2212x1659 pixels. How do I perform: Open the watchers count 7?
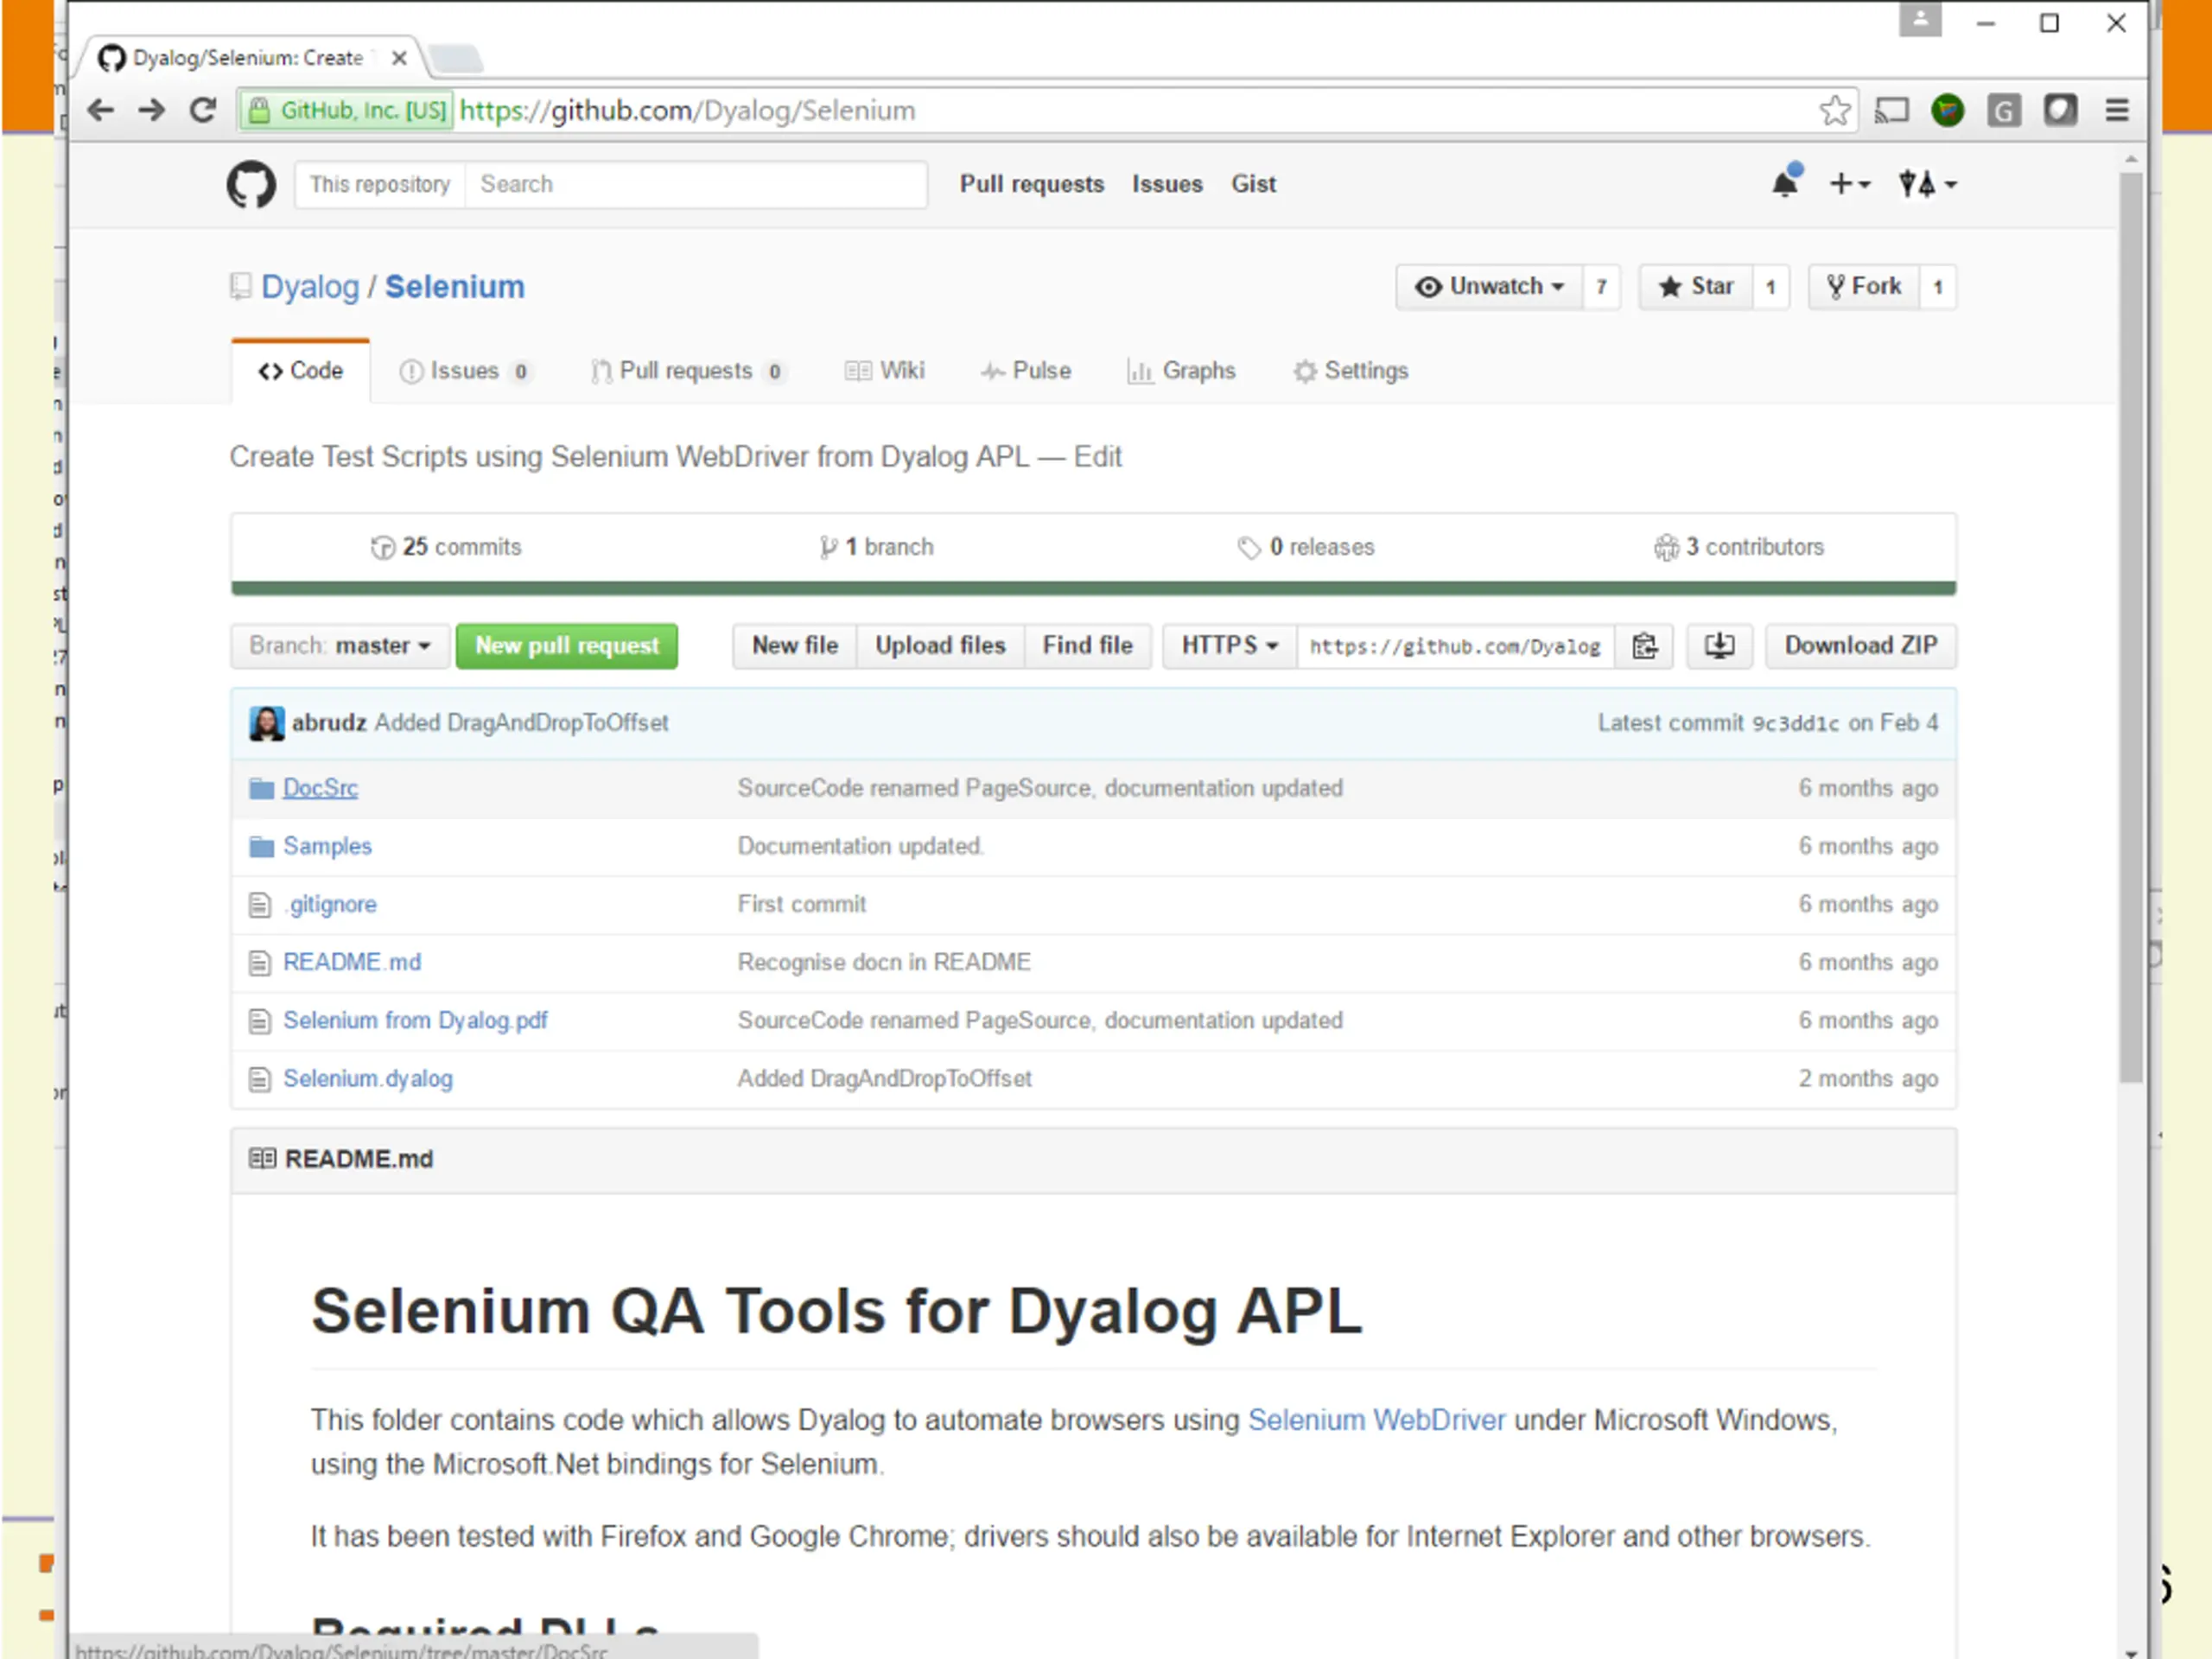coord(1601,287)
